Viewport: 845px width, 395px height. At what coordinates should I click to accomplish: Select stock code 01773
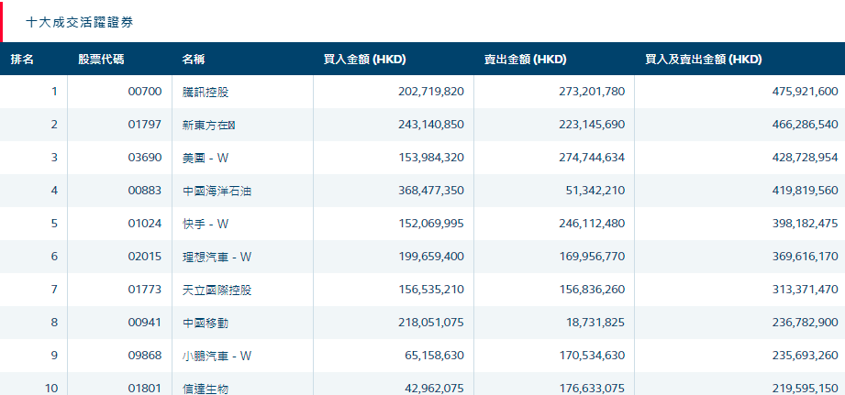pos(145,290)
